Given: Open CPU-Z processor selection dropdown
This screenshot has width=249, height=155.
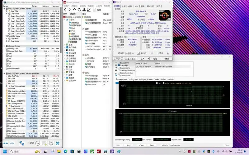Looking at the screenshot, I should pyautogui.click(x=138, y=53).
